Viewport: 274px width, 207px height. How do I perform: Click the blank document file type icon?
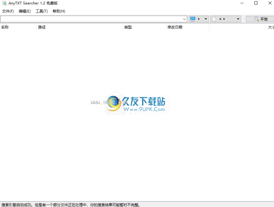(214, 19)
